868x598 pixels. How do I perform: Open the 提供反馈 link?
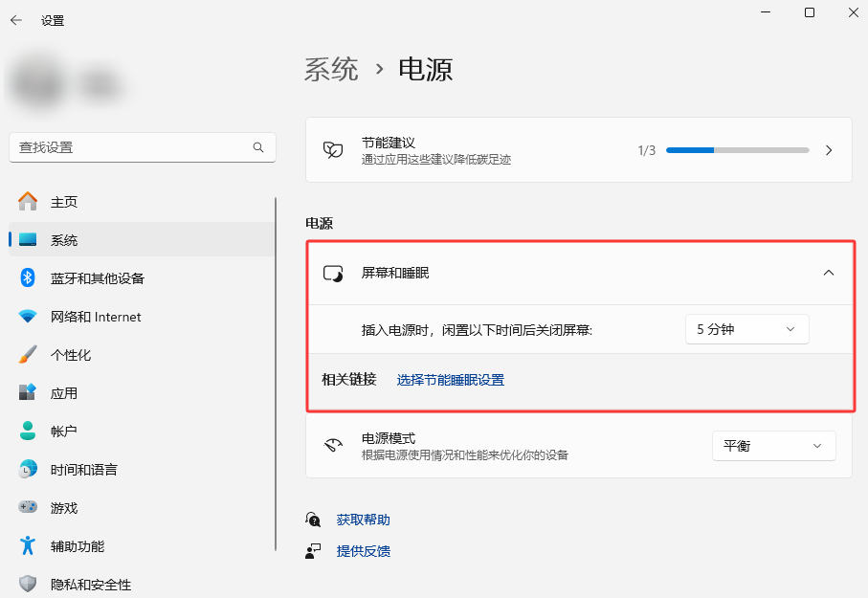coord(363,551)
